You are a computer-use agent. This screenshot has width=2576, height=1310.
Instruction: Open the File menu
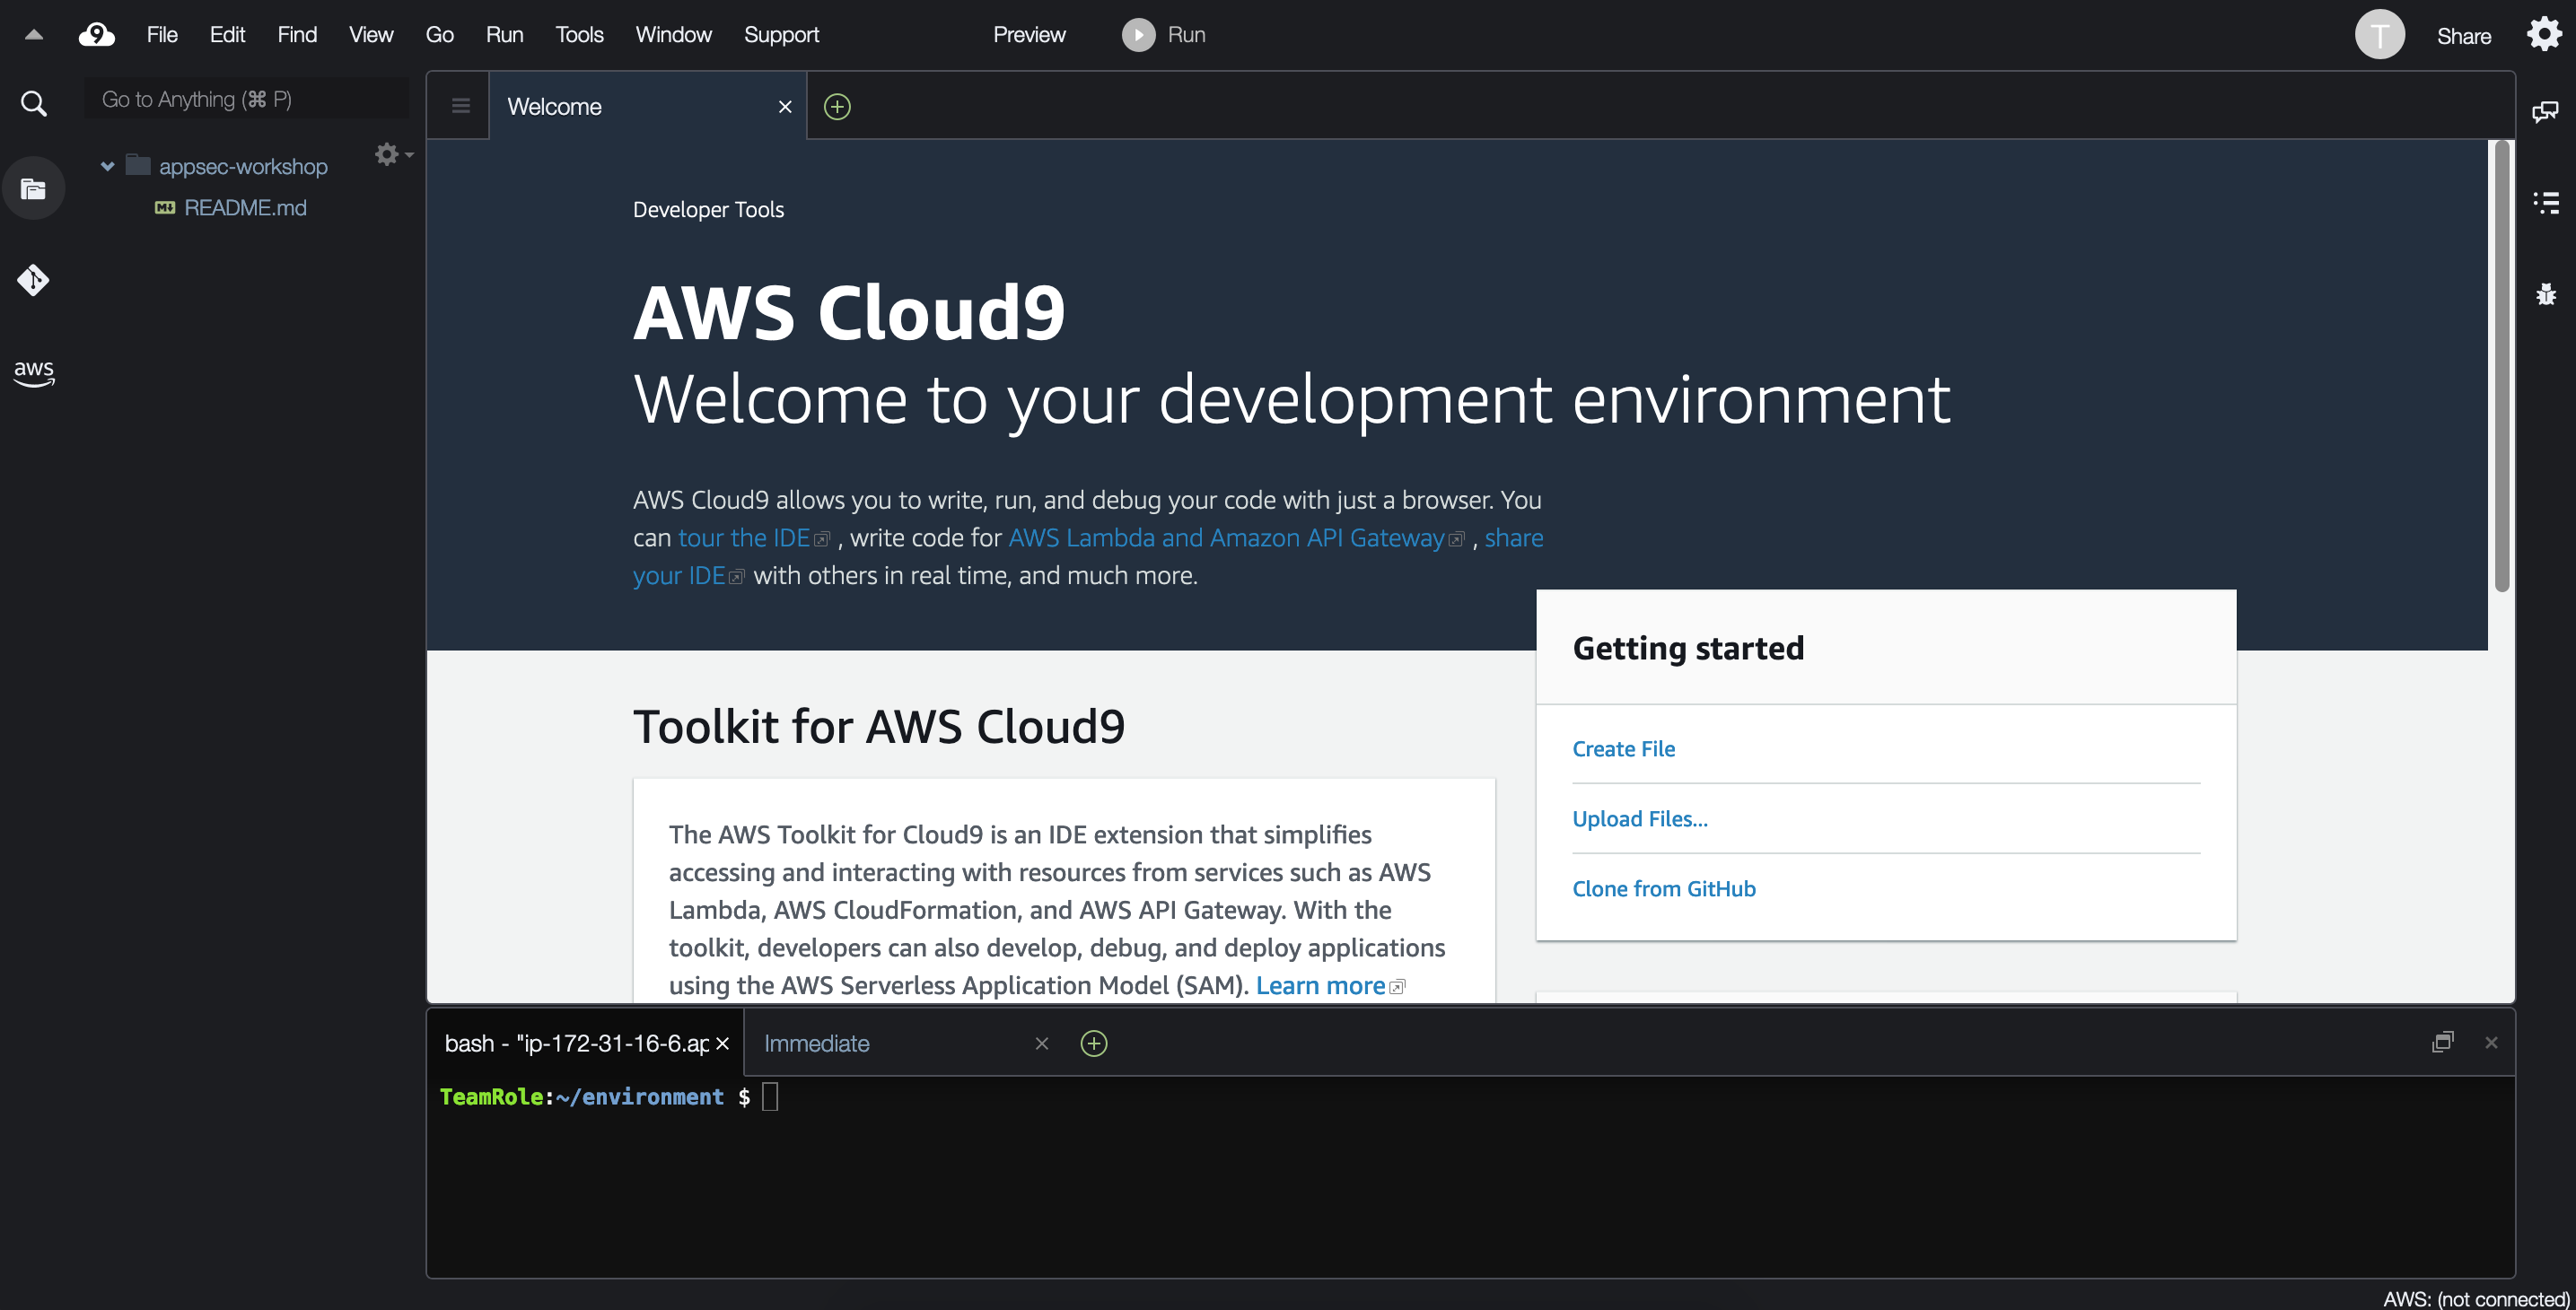[x=162, y=35]
